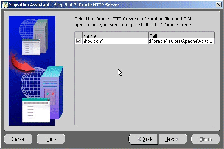Click the server migration illustration
Viewport: 224px width, 149px height.
36,71
